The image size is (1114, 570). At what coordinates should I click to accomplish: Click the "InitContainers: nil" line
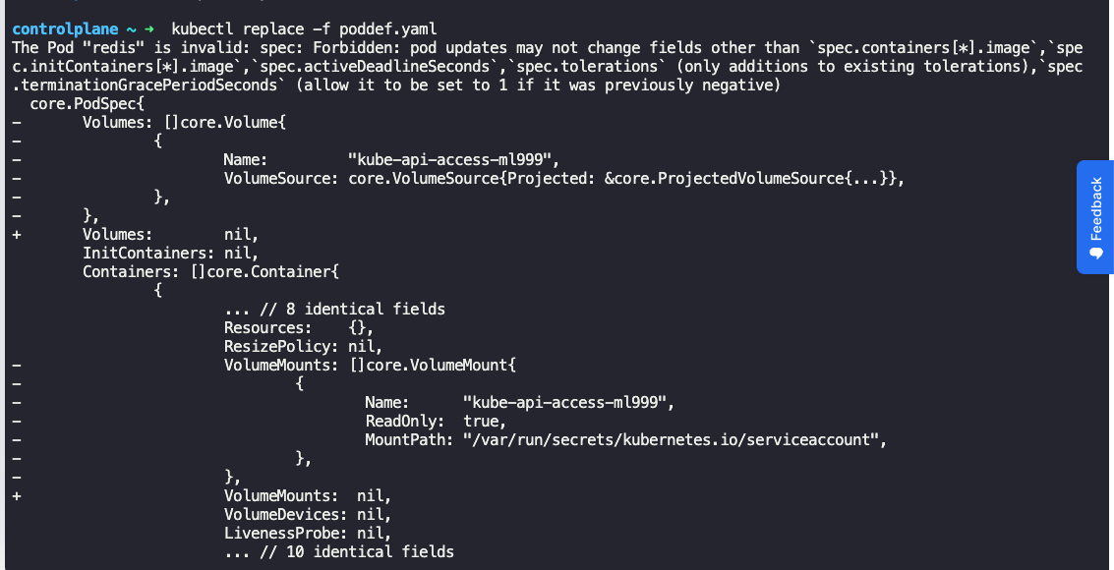(x=170, y=253)
